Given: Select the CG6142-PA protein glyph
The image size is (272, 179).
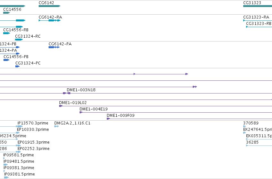Looking at the screenshot, I should tap(54, 47).
